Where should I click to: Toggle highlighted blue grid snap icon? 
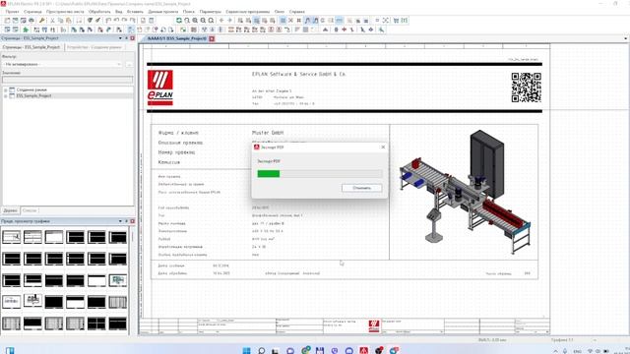tap(283, 21)
